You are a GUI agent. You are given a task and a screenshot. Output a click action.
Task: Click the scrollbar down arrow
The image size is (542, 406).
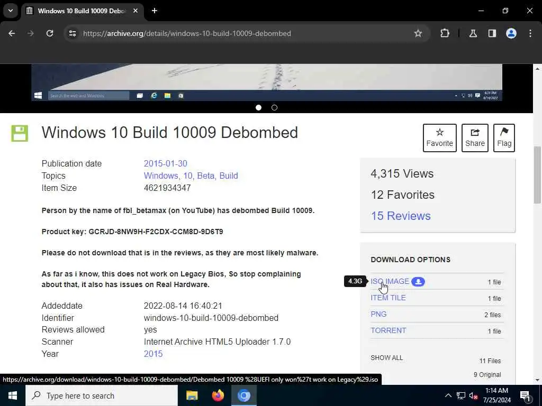point(537,380)
